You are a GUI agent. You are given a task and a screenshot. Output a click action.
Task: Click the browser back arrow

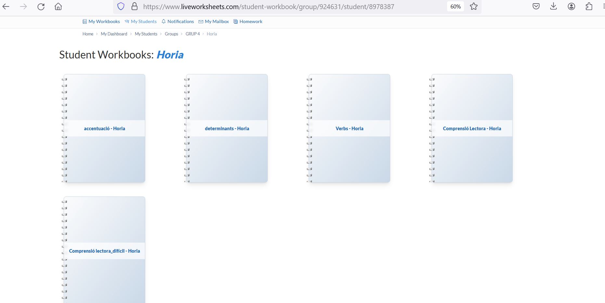(6, 6)
